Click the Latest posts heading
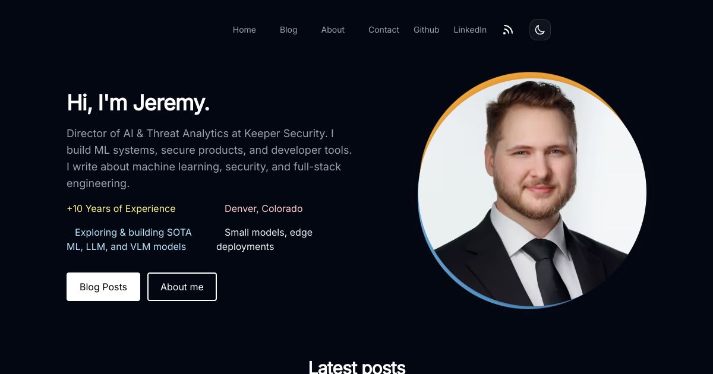This screenshot has height=374, width=713. (x=357, y=367)
